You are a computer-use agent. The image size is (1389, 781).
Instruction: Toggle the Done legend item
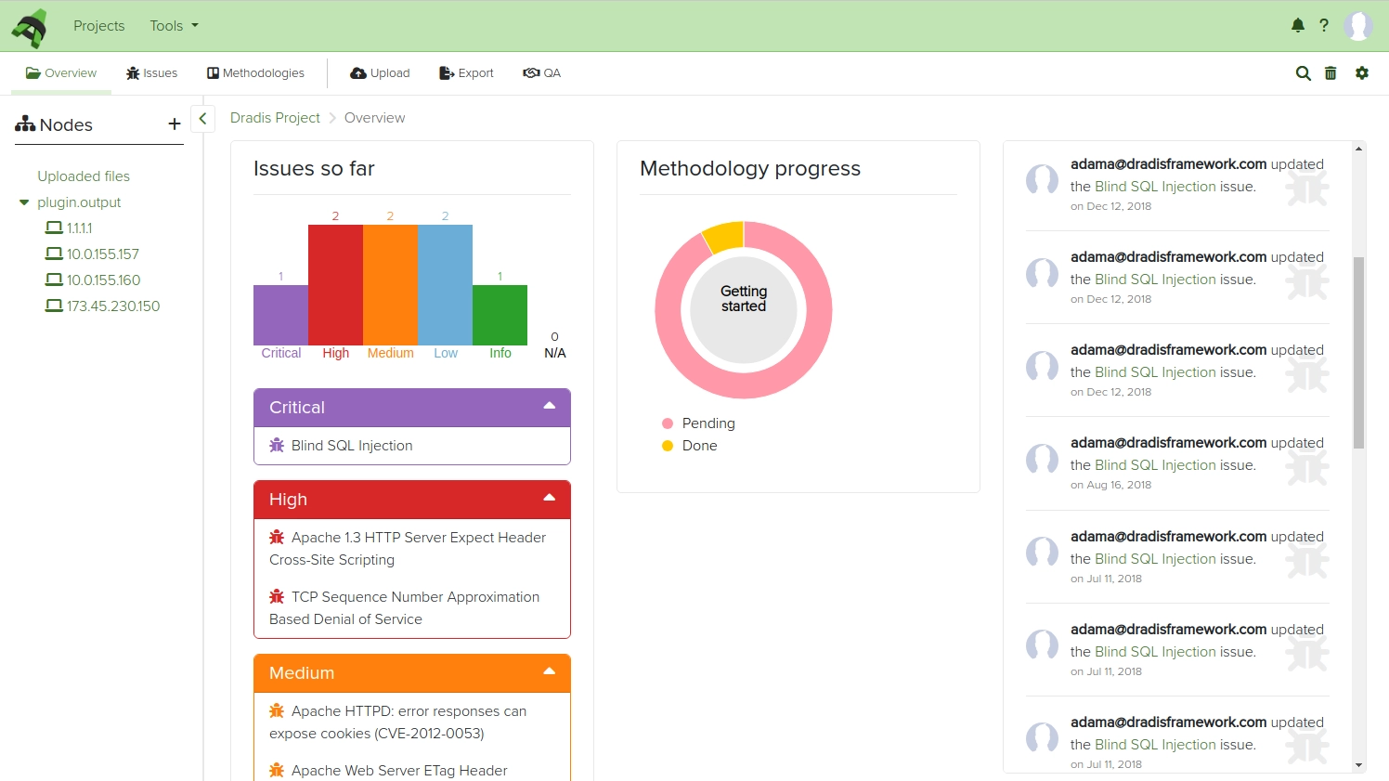point(689,446)
